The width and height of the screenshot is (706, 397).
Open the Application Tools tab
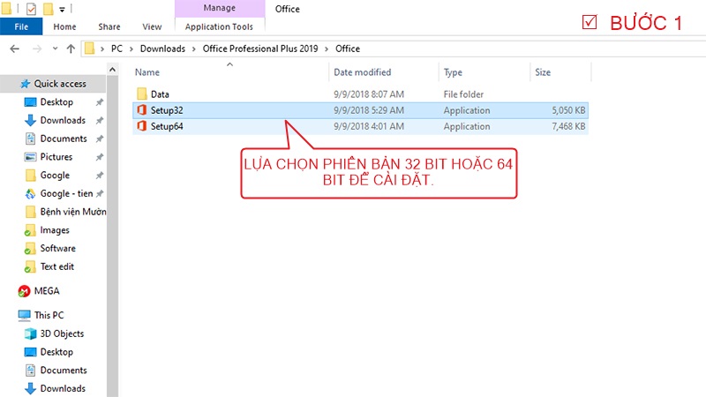tap(219, 26)
